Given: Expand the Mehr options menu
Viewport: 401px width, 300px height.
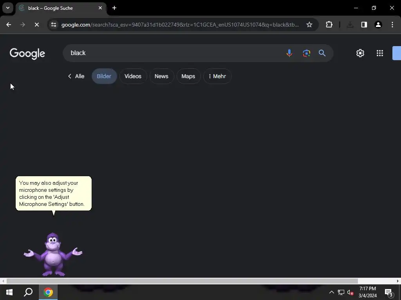Looking at the screenshot, I should (217, 76).
